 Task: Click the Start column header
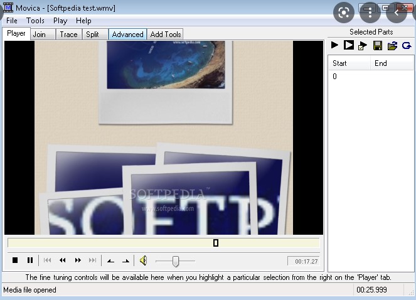349,63
